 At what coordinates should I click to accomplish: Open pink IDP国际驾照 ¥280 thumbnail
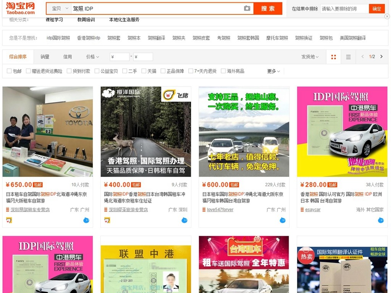click(342, 132)
